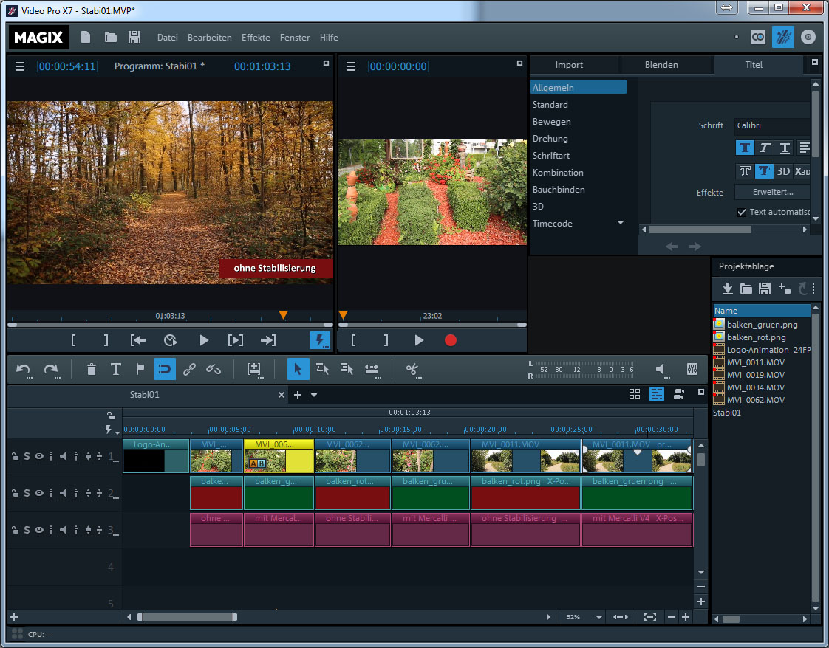829x648 pixels.
Task: Switch to the Blenden tab
Action: [x=661, y=65]
